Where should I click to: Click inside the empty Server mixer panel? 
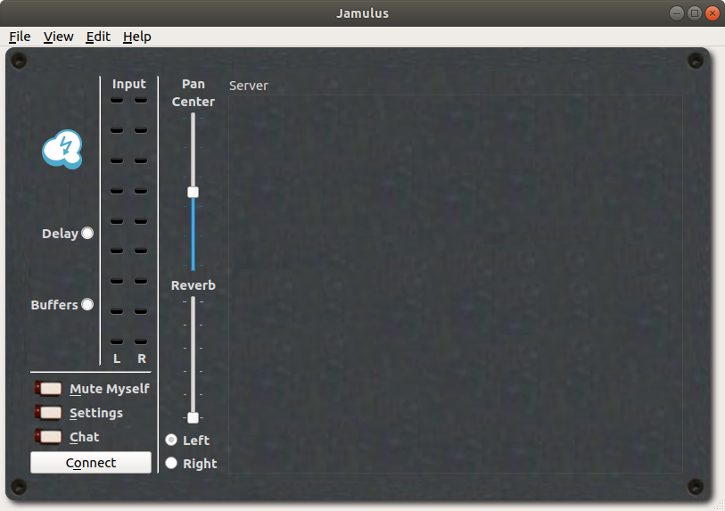(455, 284)
